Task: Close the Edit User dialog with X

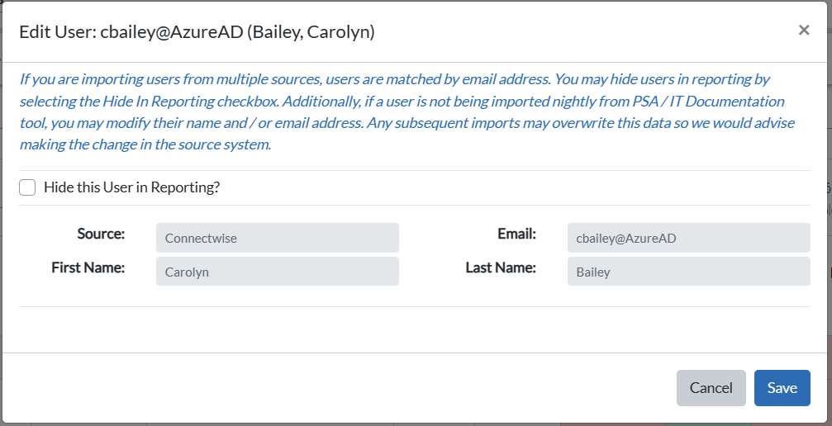Action: tap(804, 31)
